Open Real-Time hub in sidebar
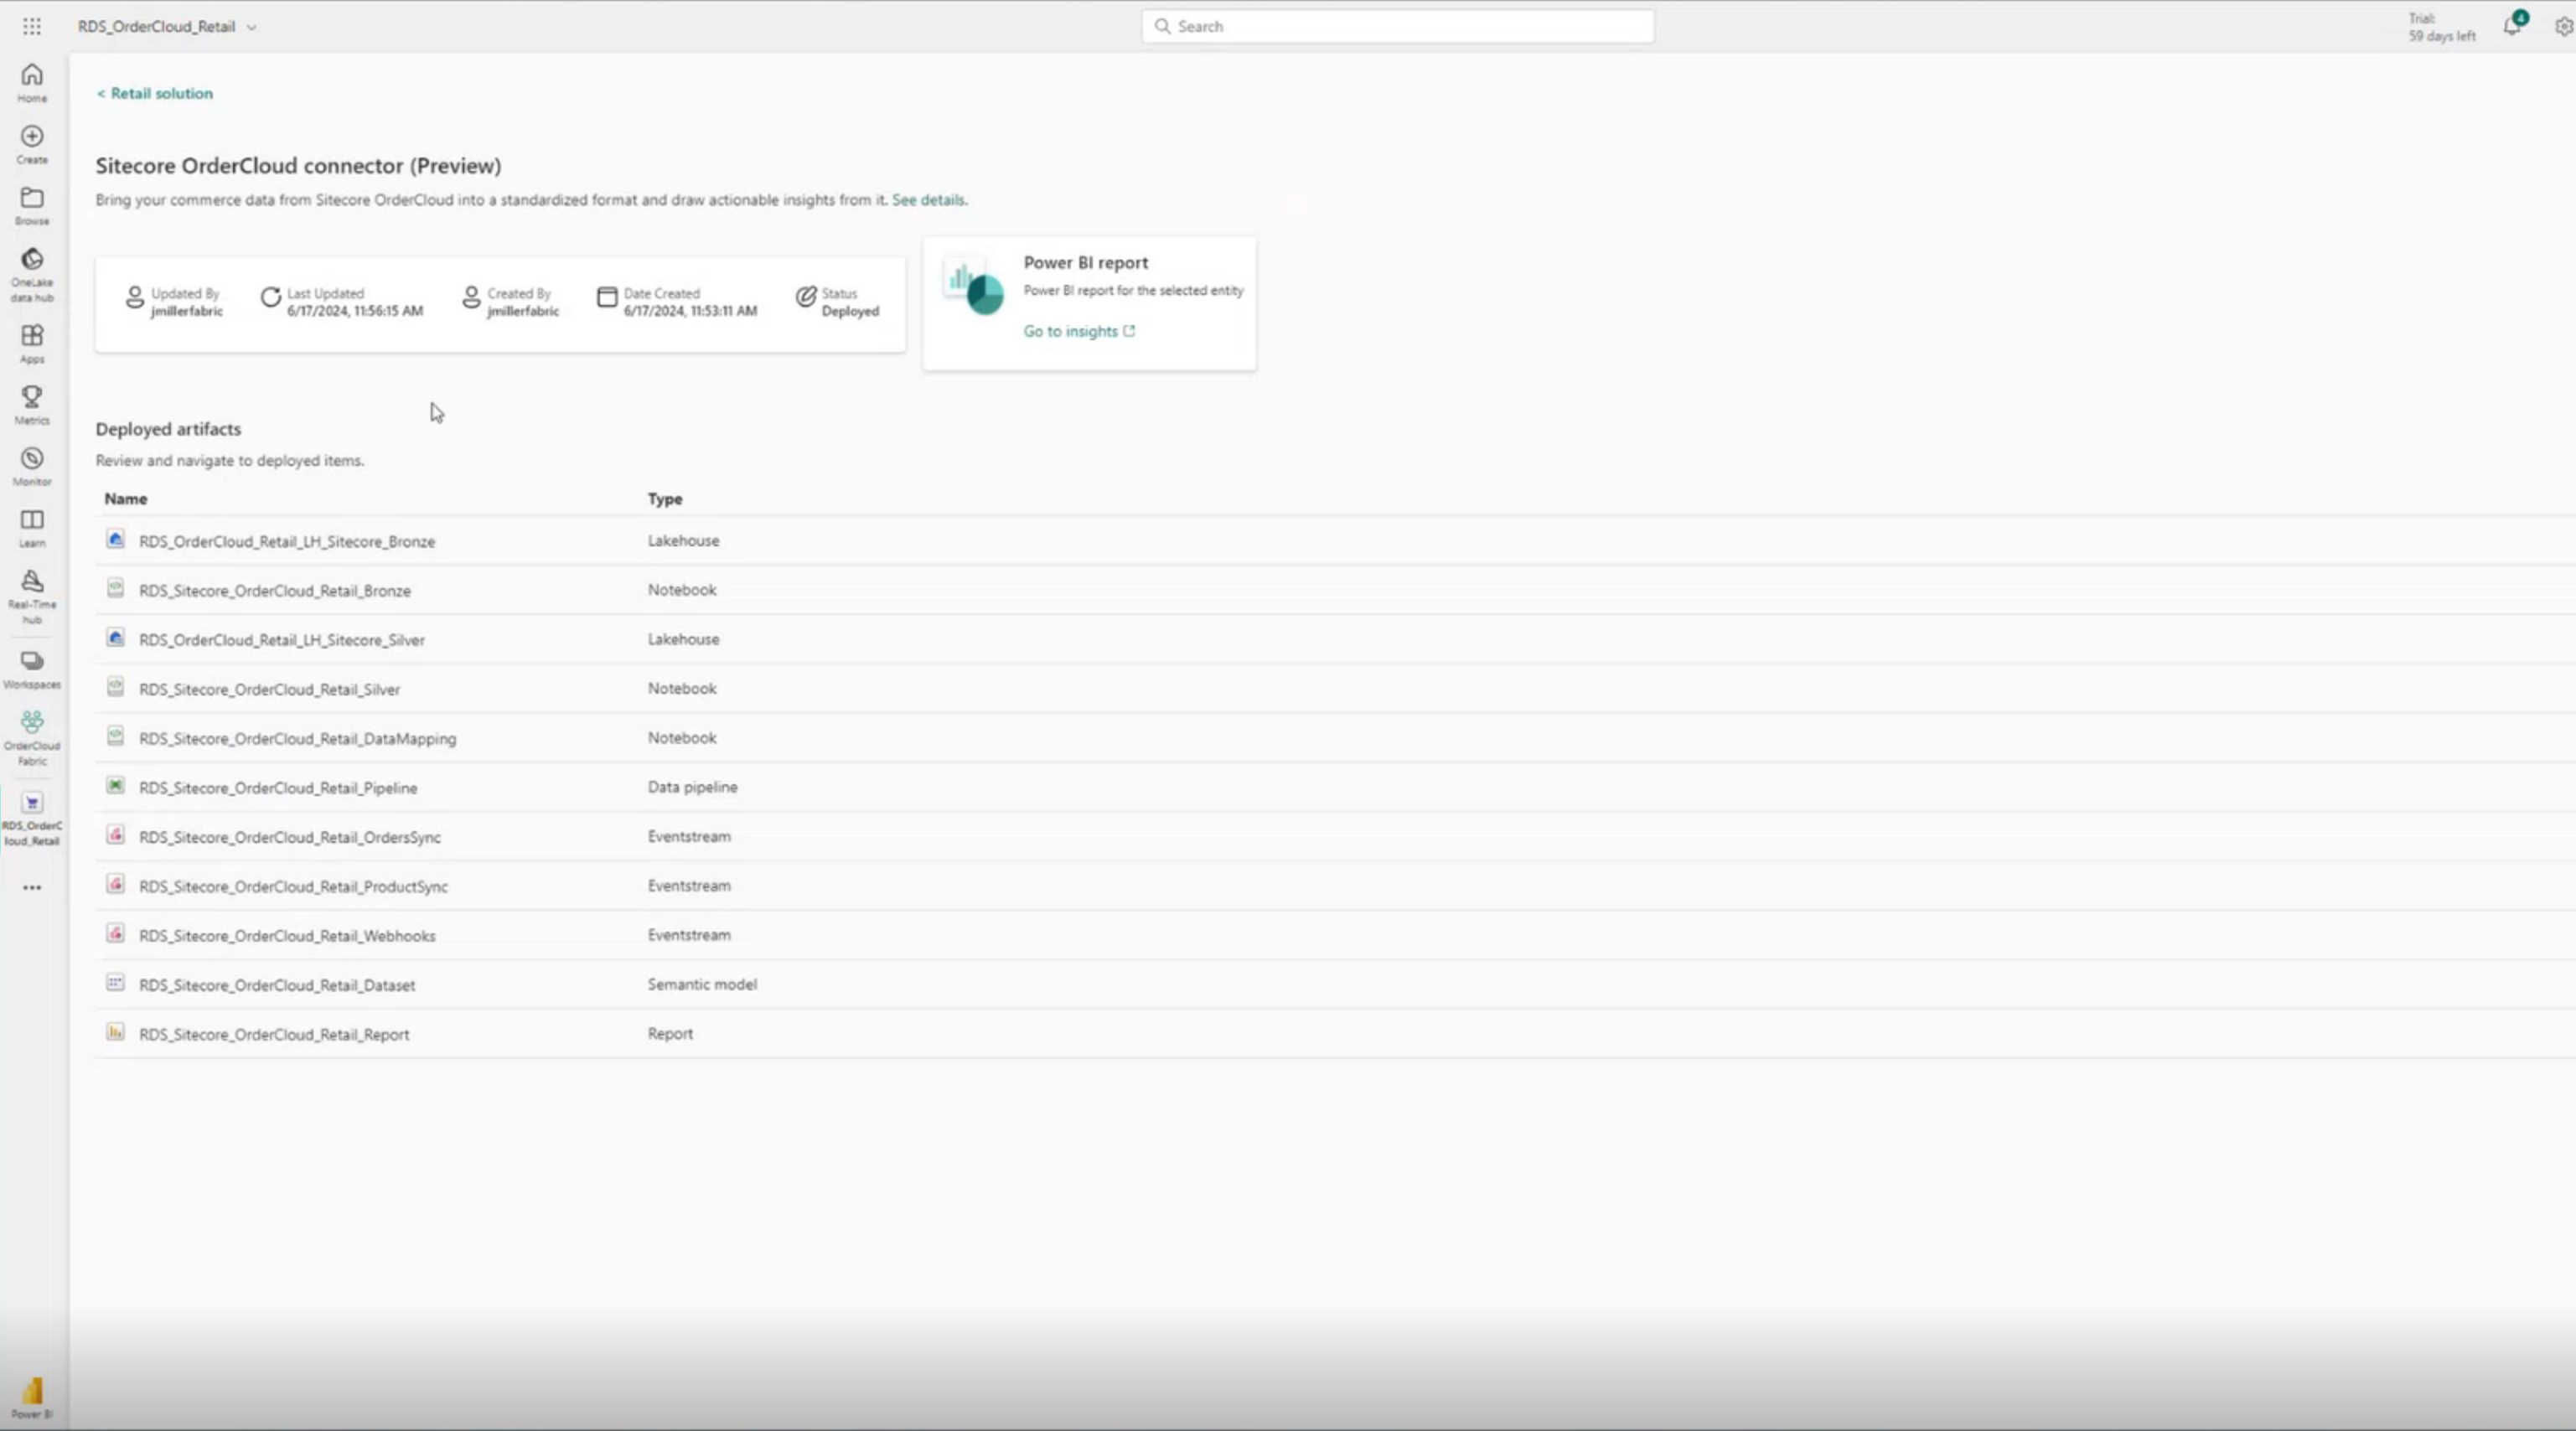The width and height of the screenshot is (2576, 1431). (x=32, y=597)
